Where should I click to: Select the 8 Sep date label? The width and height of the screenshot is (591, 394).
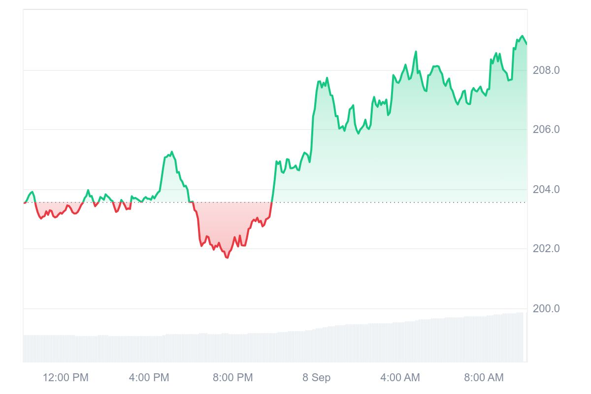tap(316, 378)
